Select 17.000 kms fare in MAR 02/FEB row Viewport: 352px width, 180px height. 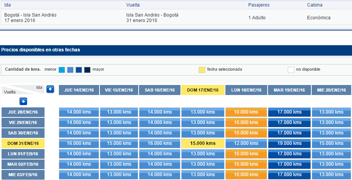pyautogui.click(x=289, y=164)
